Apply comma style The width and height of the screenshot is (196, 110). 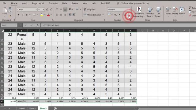[119, 15]
